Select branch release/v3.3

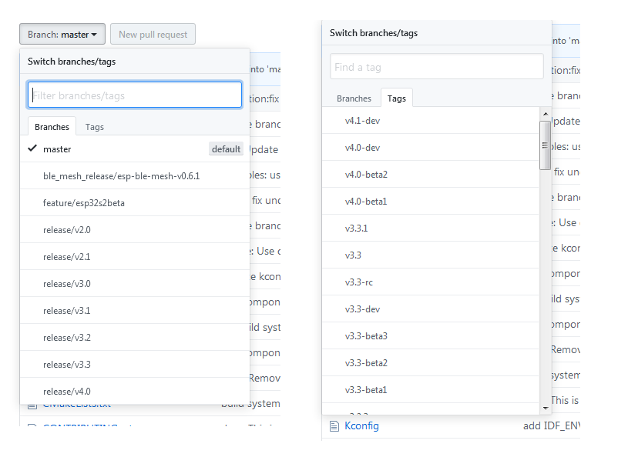pyautogui.click(x=135, y=364)
